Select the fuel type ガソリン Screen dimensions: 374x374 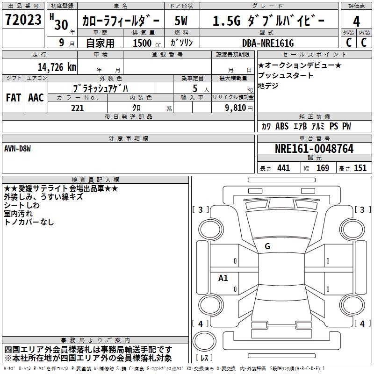tap(181, 43)
